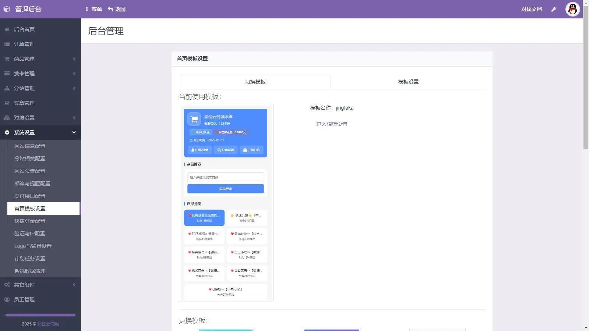The image size is (589, 331).
Task: Switch to the 模板设置 tab
Action: click(408, 82)
